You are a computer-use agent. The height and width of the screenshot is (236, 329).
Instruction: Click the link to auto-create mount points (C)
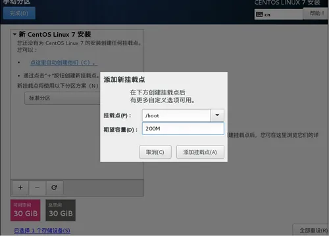(x=64, y=63)
